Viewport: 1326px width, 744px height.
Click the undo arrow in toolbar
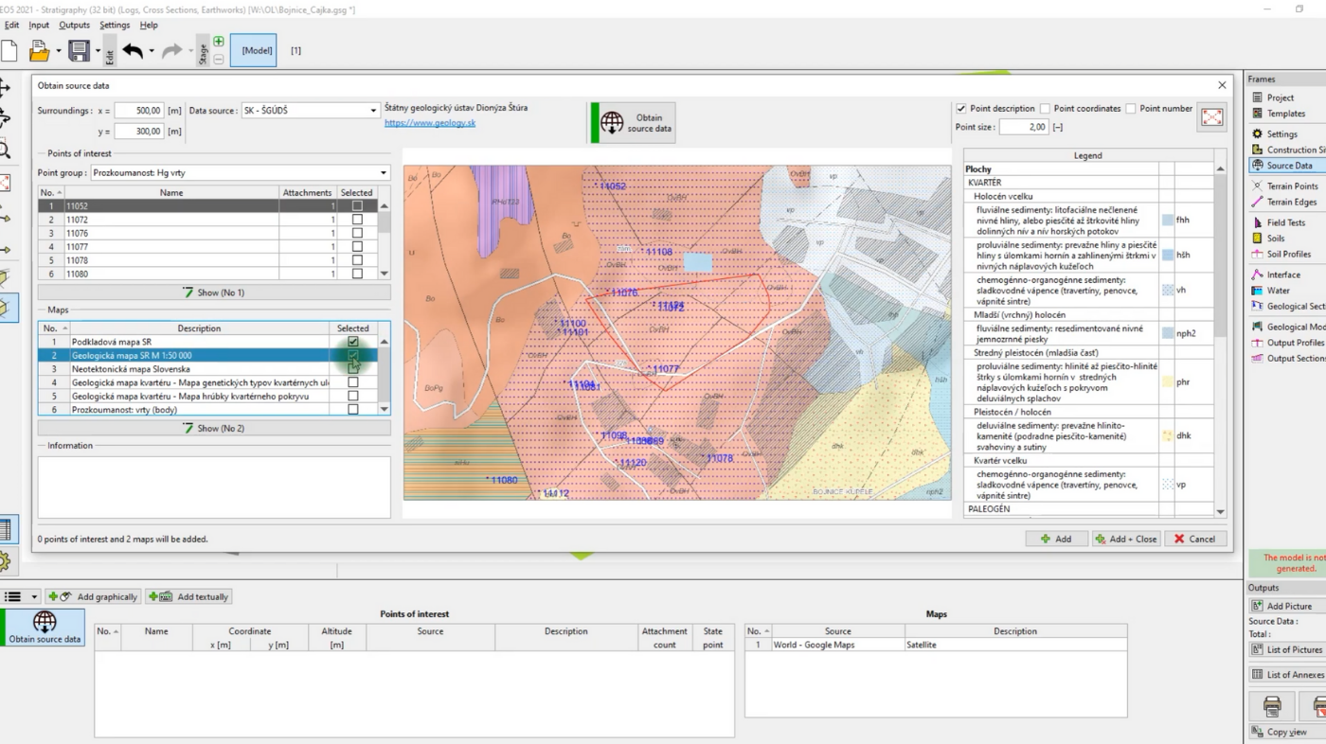coord(133,51)
